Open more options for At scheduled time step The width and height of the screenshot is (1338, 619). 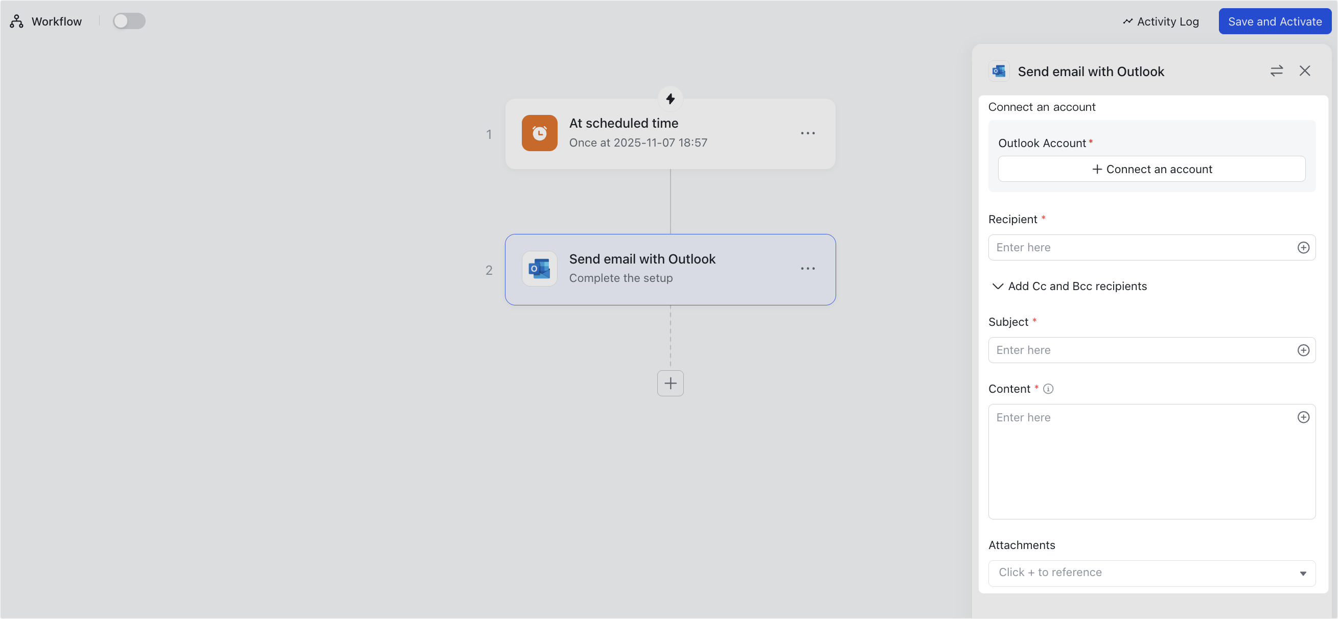(x=807, y=133)
